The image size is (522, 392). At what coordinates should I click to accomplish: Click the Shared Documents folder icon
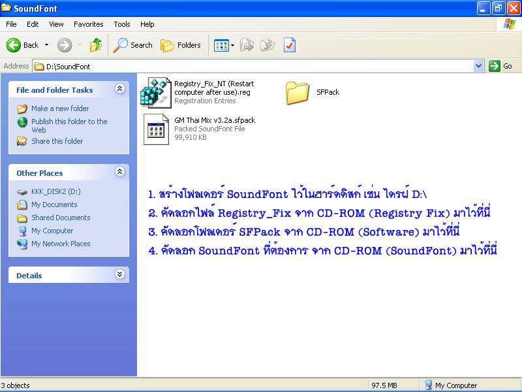click(x=22, y=218)
